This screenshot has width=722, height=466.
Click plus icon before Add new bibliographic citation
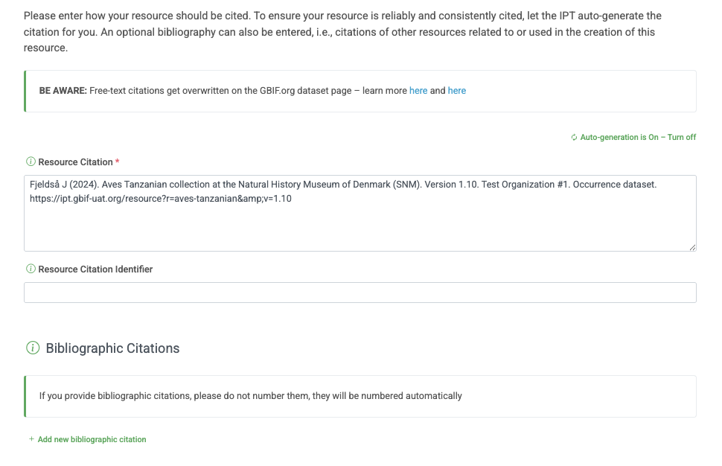pos(31,439)
